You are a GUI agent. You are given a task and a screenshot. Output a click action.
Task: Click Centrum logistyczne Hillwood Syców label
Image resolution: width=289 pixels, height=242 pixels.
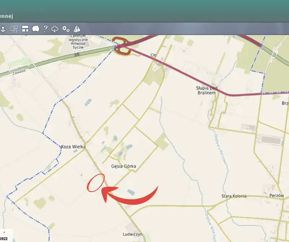click(79, 42)
